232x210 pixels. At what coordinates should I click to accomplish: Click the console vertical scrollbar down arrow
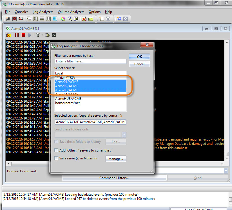[x=227, y=159]
